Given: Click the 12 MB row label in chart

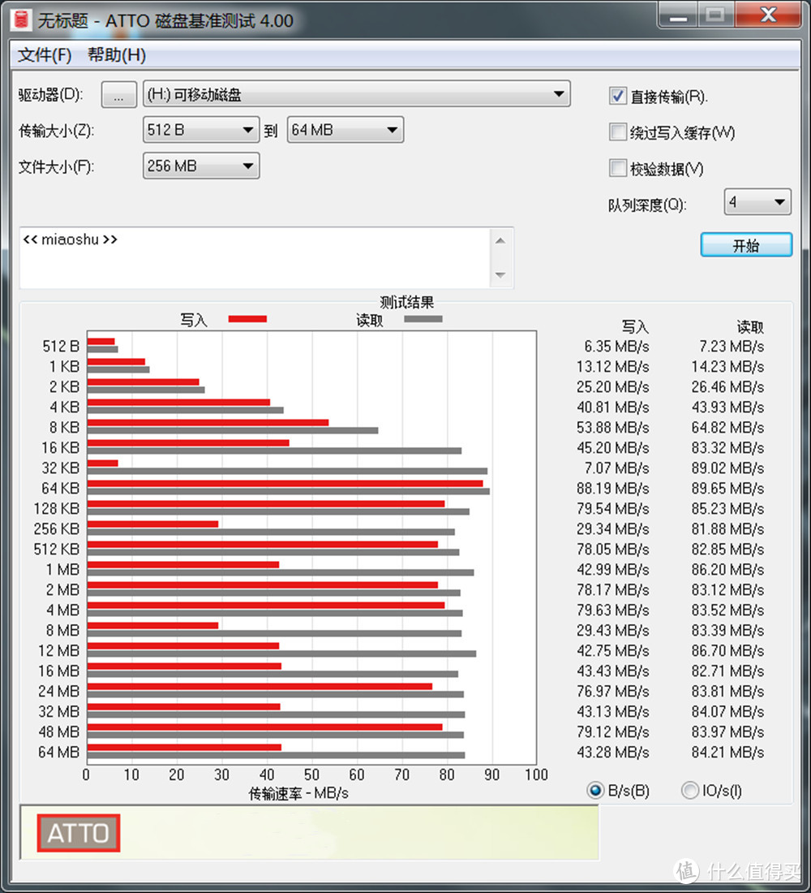Looking at the screenshot, I should (x=58, y=651).
